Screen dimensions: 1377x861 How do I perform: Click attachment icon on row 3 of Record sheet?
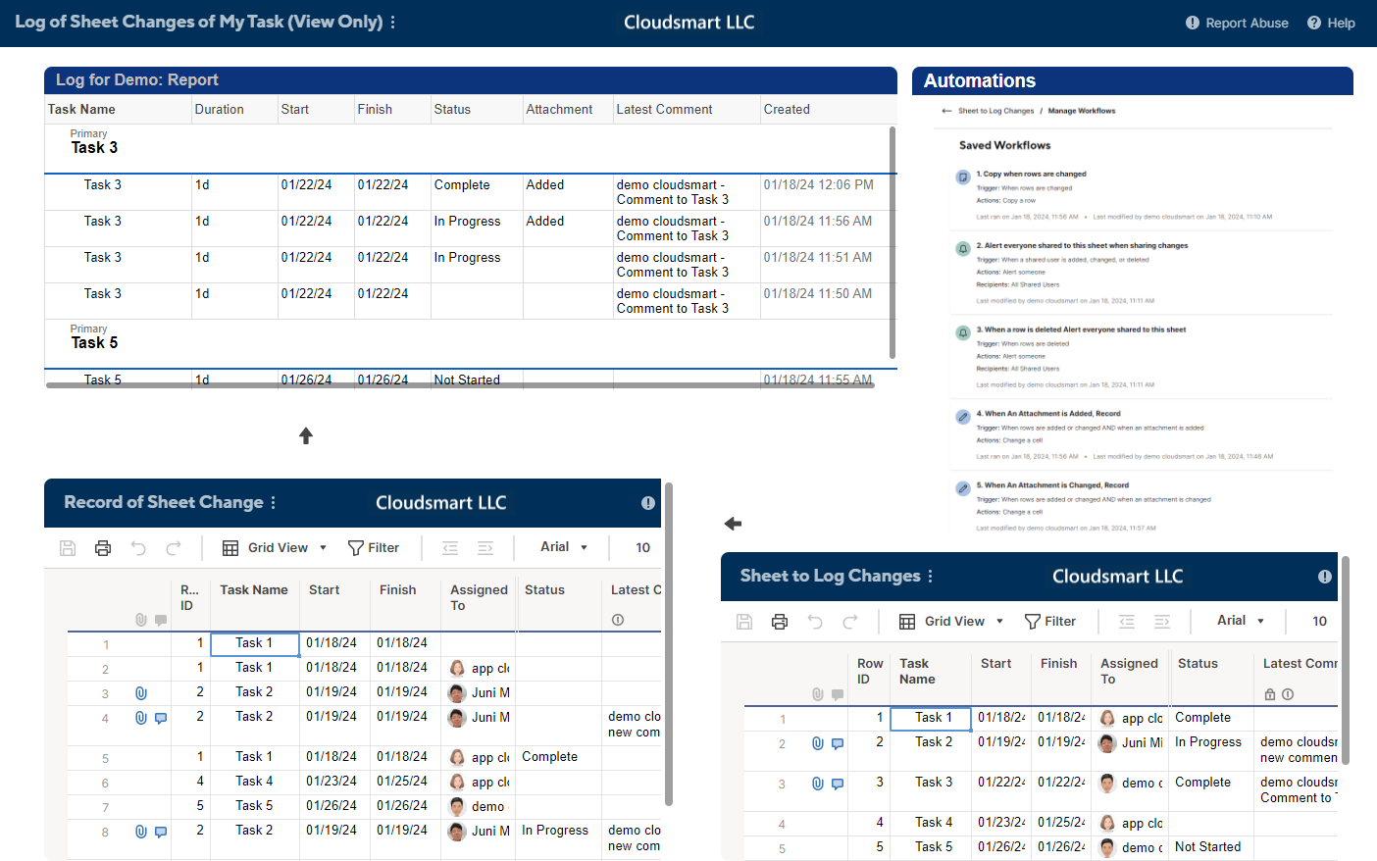pos(141,693)
